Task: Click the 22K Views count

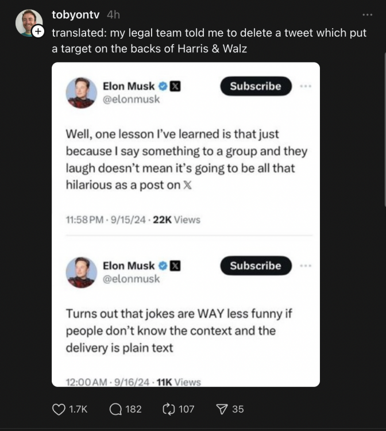Action: (176, 220)
